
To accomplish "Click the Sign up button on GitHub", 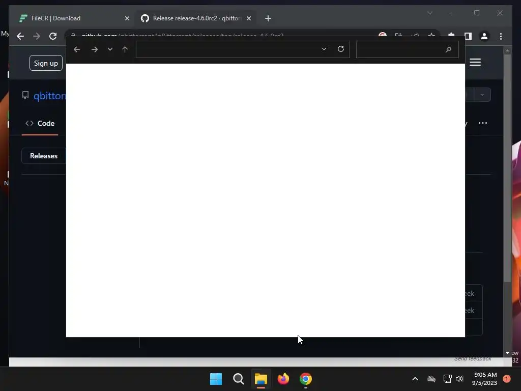I will pyautogui.click(x=46, y=63).
